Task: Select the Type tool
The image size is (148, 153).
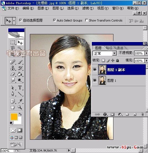Action: pyautogui.click(x=20, y=88)
